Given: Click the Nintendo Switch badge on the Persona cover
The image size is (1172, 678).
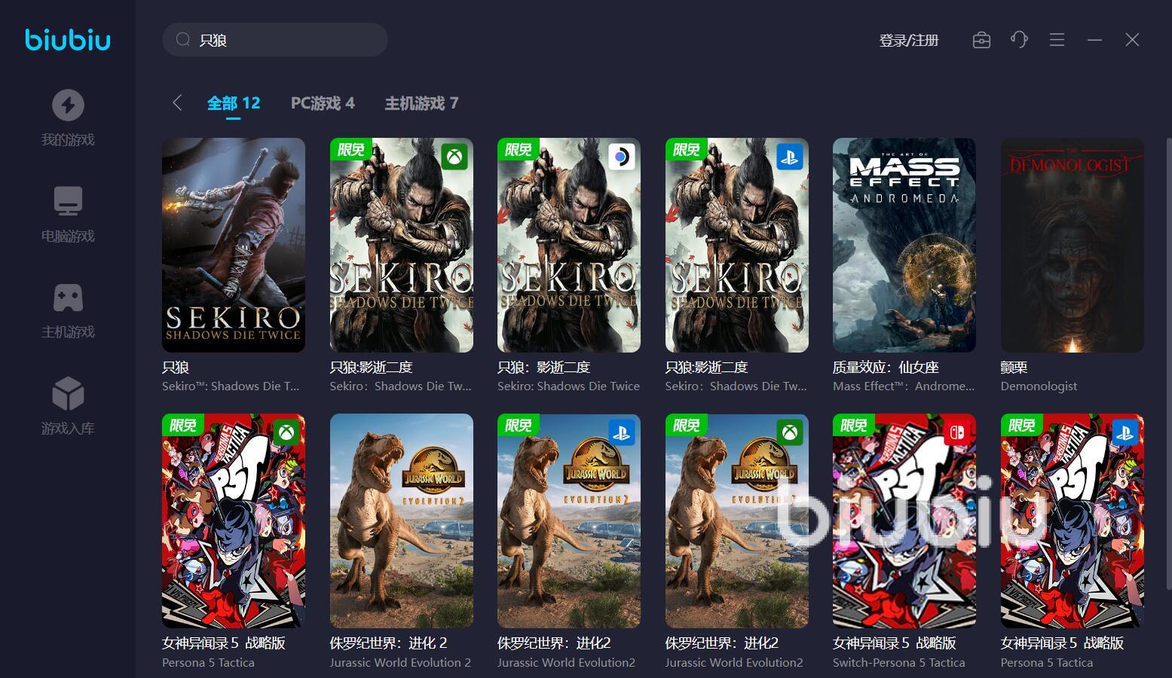Looking at the screenshot, I should click(957, 432).
